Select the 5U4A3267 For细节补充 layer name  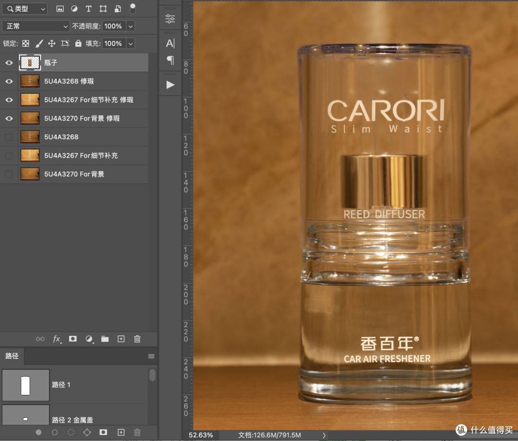click(81, 156)
